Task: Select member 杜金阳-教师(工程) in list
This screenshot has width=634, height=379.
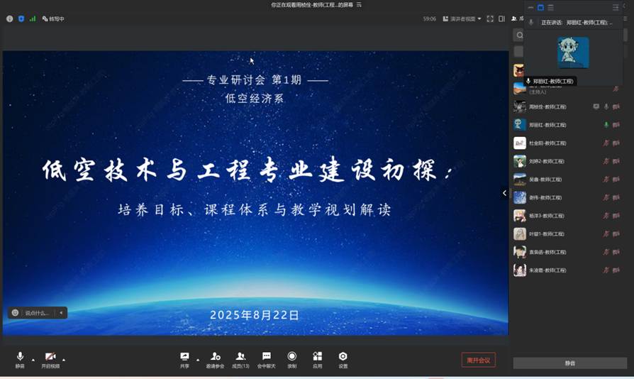Action: click(547, 143)
